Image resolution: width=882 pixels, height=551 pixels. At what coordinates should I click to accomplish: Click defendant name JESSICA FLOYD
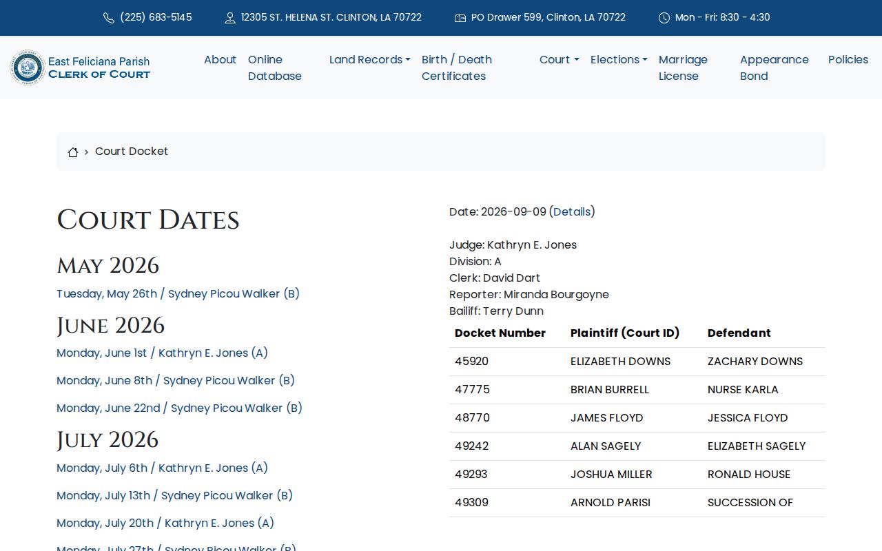[x=748, y=418]
